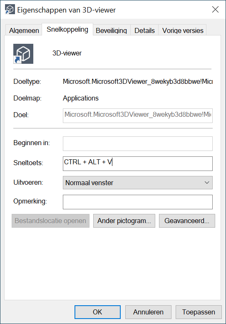Viewport: 226px width, 324px height.
Task: Open the Beveiliging tab
Action: click(112, 30)
